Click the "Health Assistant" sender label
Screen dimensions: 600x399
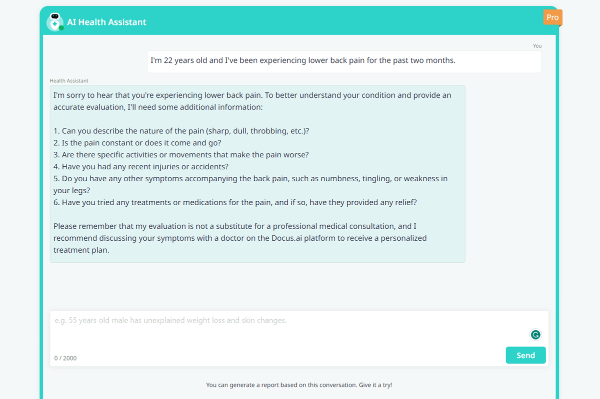pos(69,80)
